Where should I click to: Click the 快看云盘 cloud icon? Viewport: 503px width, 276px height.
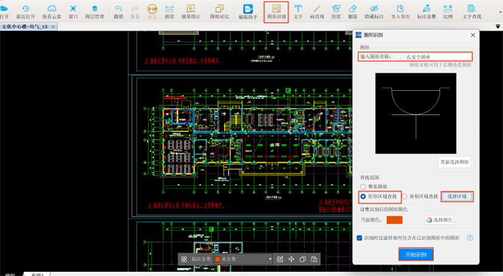[x=52, y=11]
